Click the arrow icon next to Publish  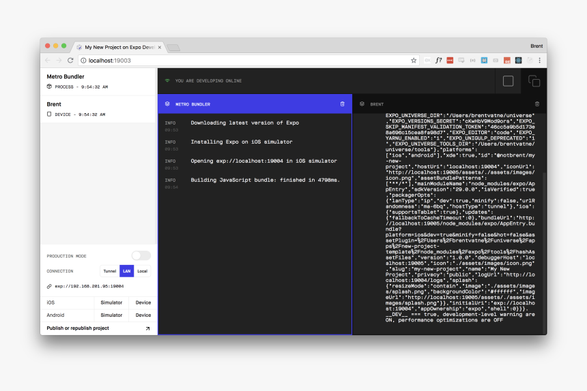[x=147, y=328]
